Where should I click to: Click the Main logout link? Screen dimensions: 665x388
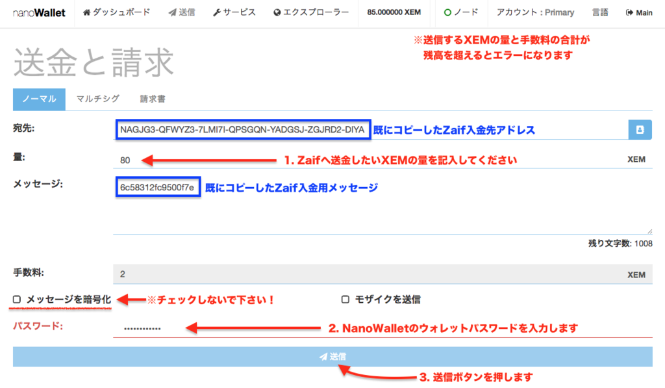point(639,13)
